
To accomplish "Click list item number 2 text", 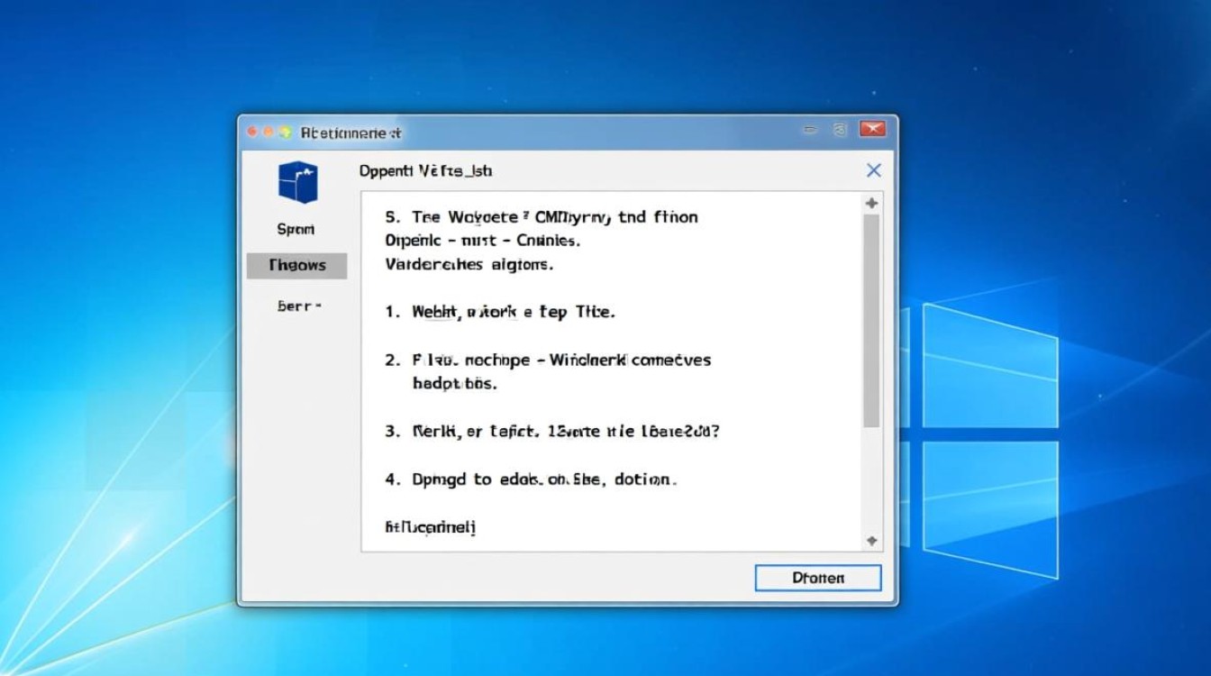I will pyautogui.click(x=560, y=360).
